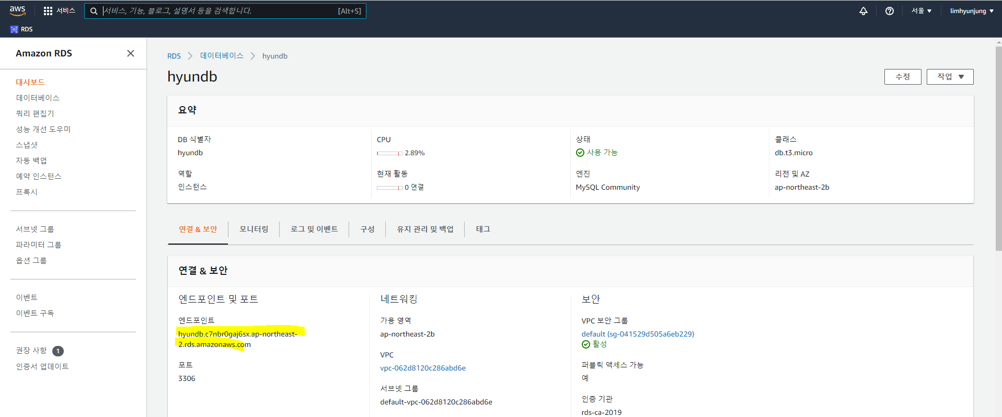Viewport: 1002px width, 417px height.
Task: Open 프록시 in the sidebar
Action: [27, 192]
